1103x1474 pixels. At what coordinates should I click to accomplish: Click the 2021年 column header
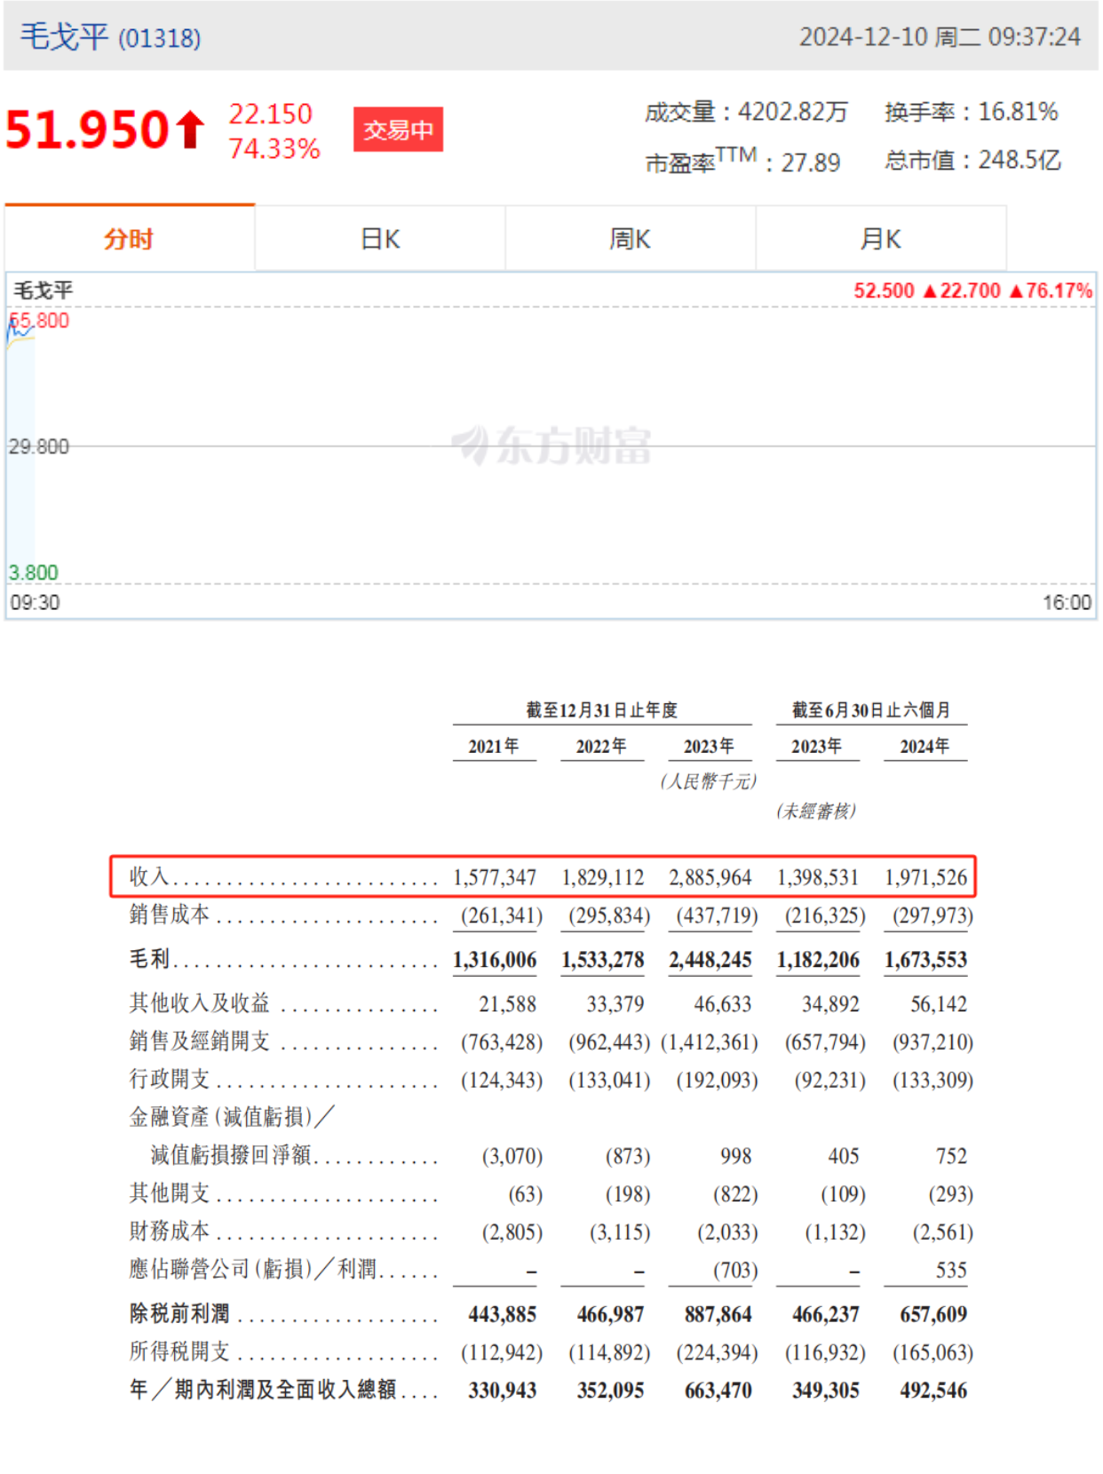coord(494,746)
